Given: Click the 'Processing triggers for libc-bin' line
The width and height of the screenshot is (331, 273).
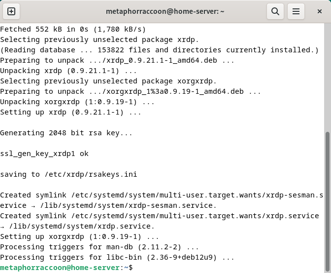Looking at the screenshot, I should [x=117, y=257].
